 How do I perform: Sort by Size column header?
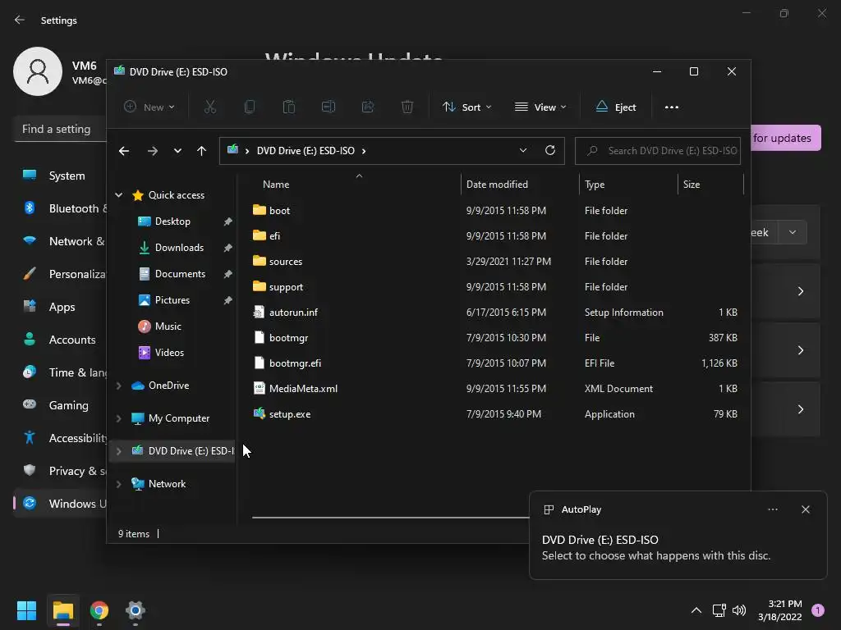[692, 185]
